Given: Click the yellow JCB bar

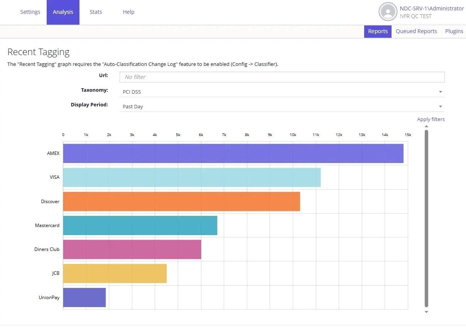Looking at the screenshot, I should [115, 273].
